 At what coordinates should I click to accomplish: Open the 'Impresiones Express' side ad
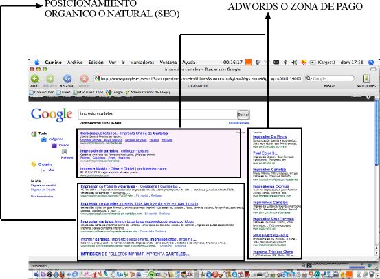(271, 186)
